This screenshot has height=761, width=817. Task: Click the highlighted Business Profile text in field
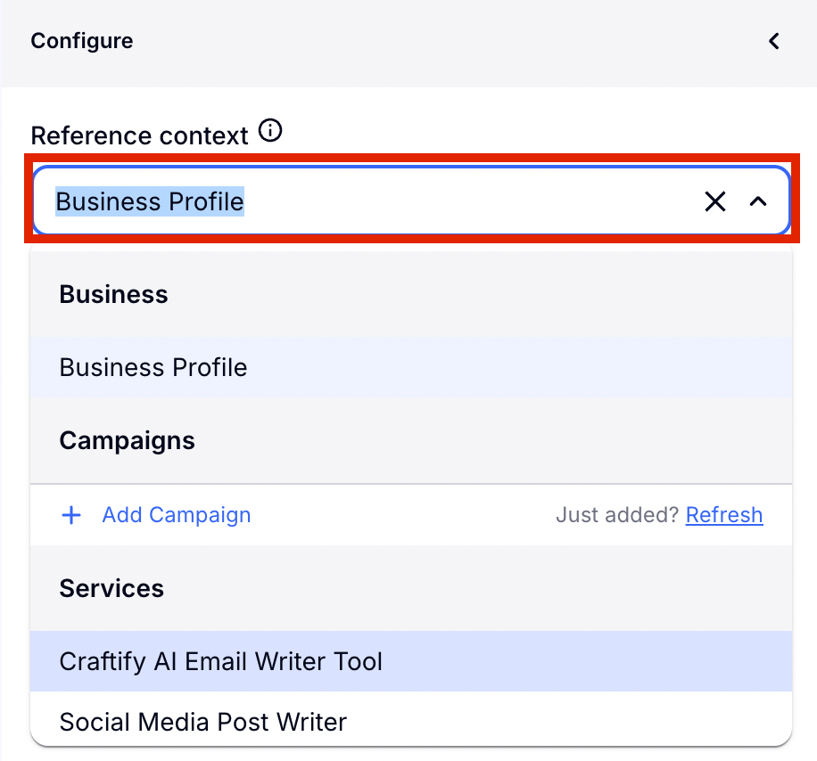pos(150,202)
